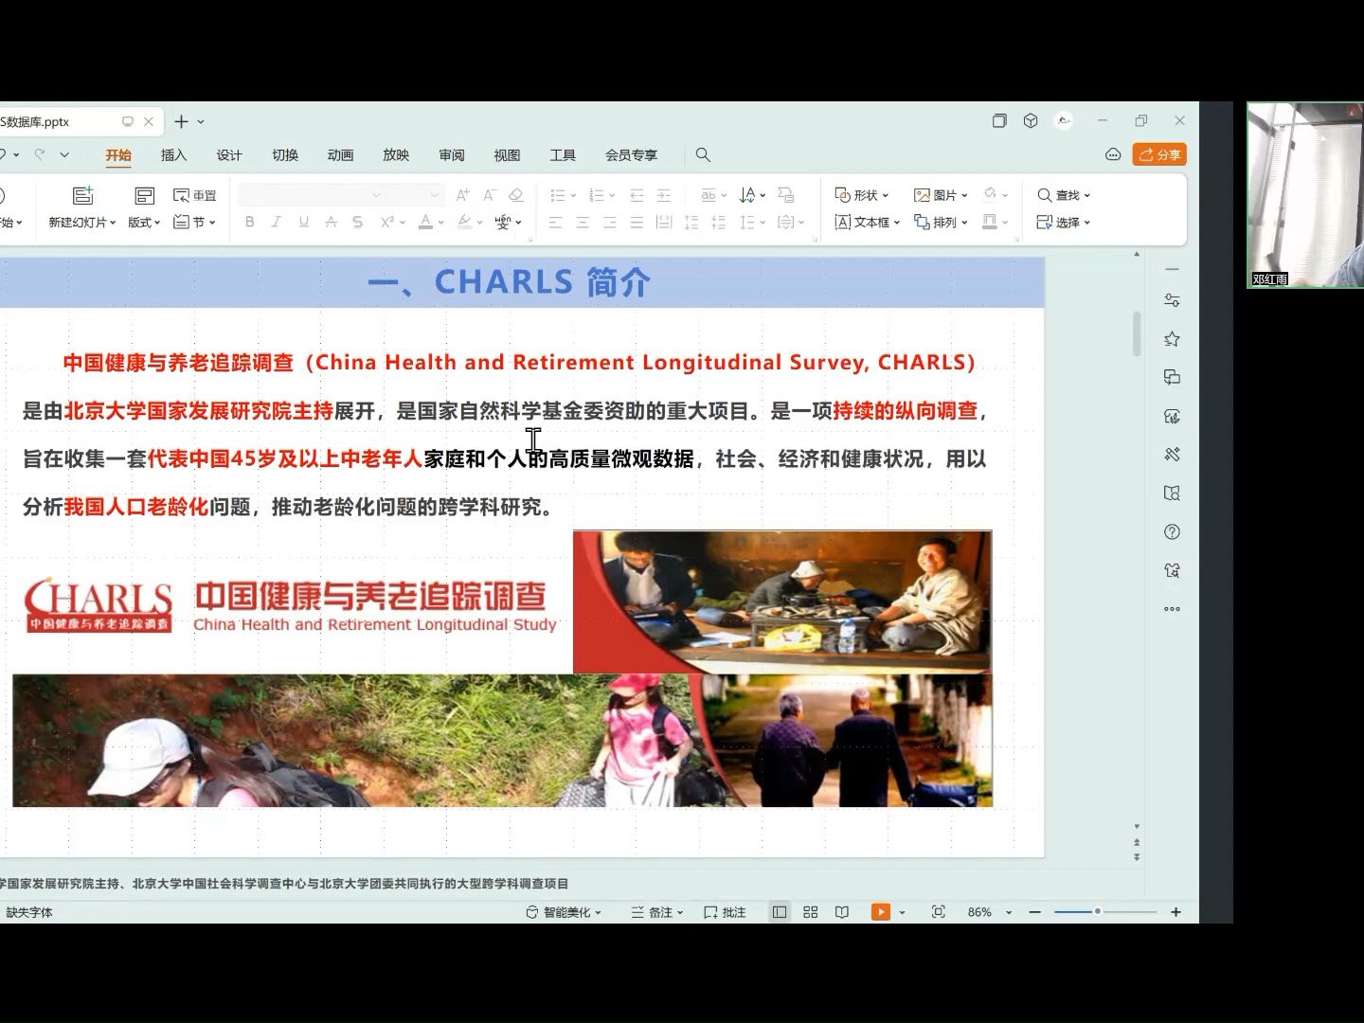Click the shape fill paint bucket icon
The image size is (1364, 1023).
pyautogui.click(x=990, y=194)
